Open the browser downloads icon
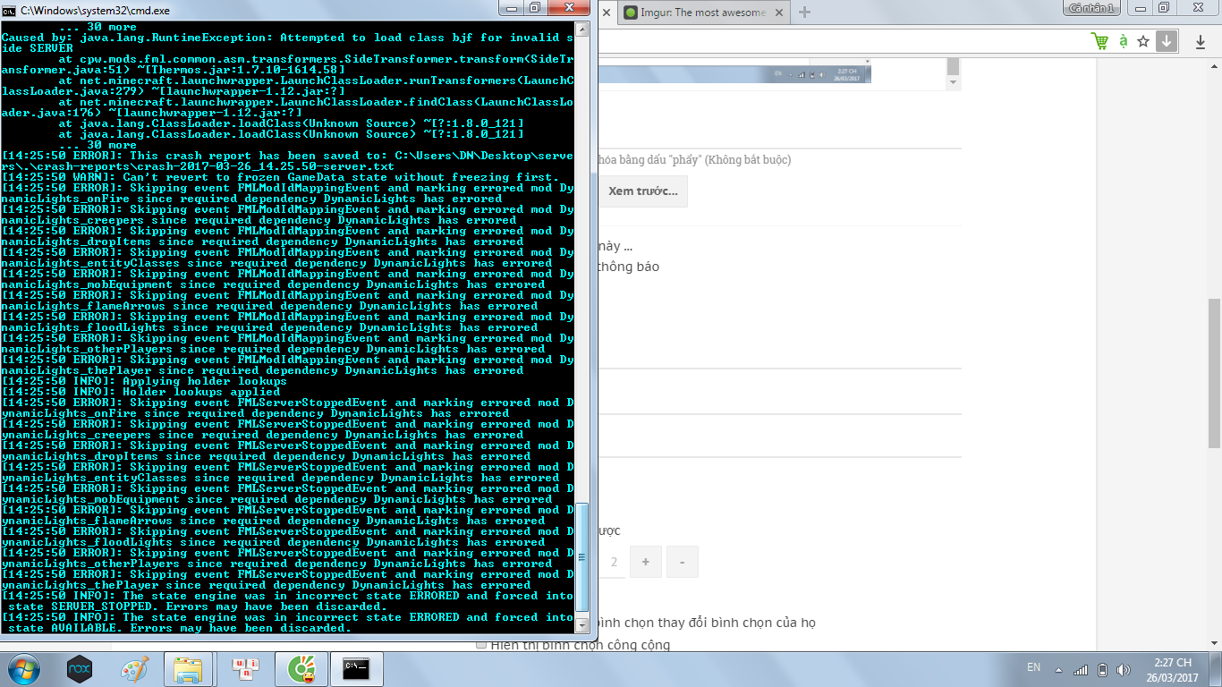The width and height of the screenshot is (1222, 687). [x=1200, y=41]
